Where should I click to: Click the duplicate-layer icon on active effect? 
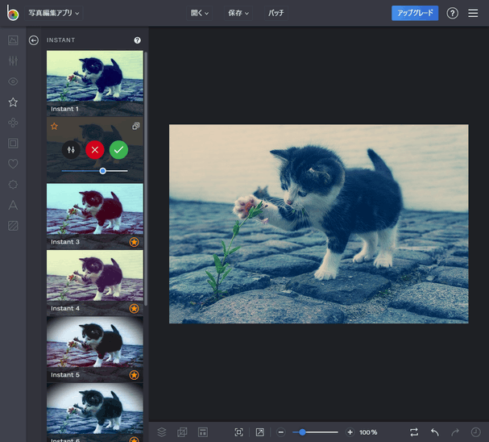coord(135,126)
